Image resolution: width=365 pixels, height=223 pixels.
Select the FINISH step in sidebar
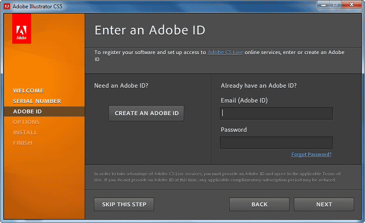click(23, 143)
